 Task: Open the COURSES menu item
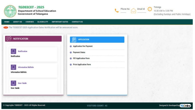pyautogui.click(x=30, y=22)
